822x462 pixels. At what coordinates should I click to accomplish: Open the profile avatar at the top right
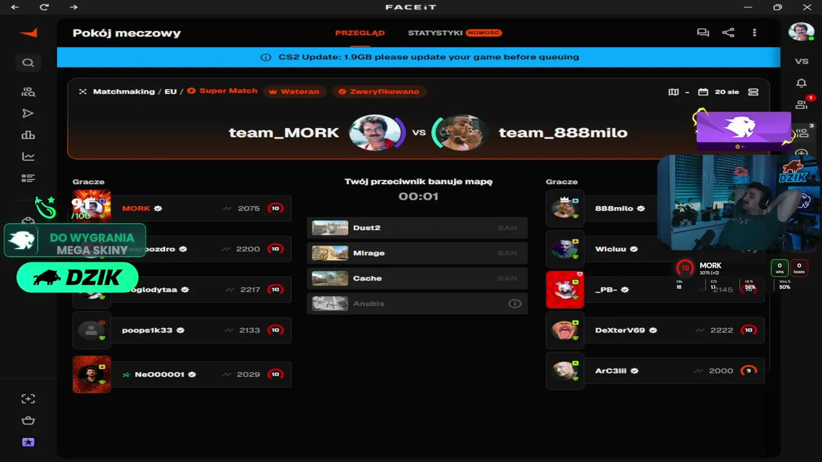(x=801, y=31)
